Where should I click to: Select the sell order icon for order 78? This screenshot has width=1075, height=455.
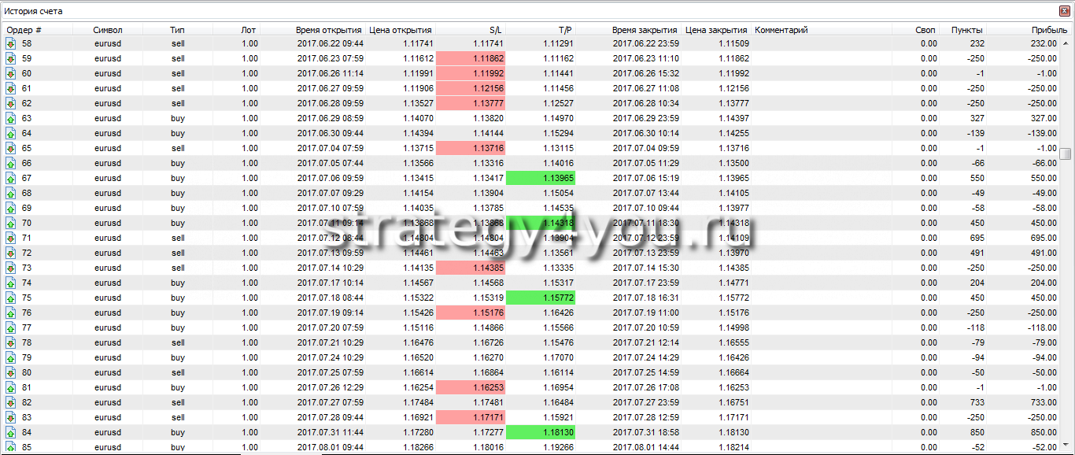[x=11, y=342]
